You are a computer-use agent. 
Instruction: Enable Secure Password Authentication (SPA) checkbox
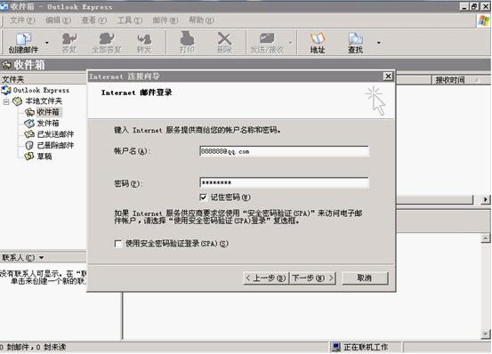tap(118, 244)
